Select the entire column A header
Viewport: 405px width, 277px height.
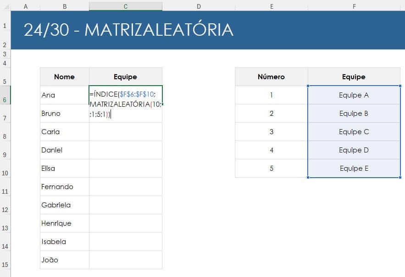pyautogui.click(x=26, y=6)
